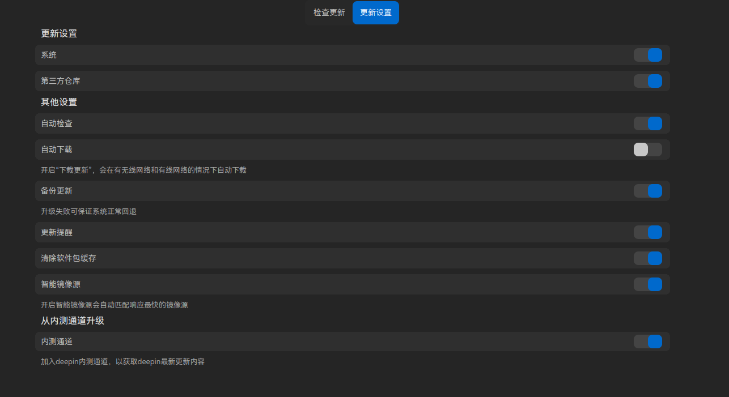
Task: Disable the 更新提醒 switch
Action: [x=648, y=232]
